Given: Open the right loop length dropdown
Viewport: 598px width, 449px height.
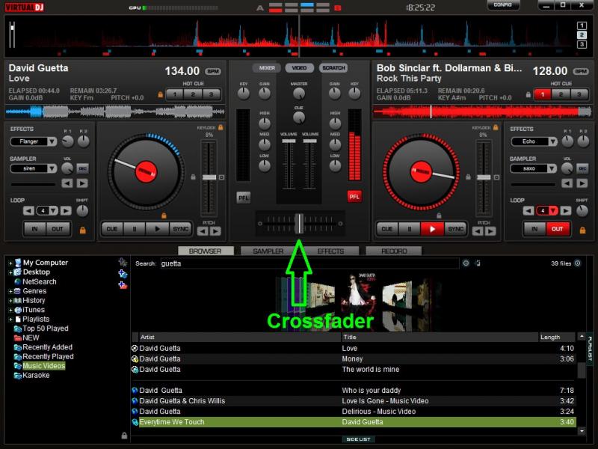Looking at the screenshot, I should (553, 211).
